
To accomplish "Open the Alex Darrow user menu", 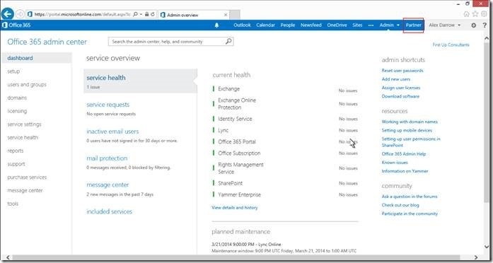I will tap(445, 25).
